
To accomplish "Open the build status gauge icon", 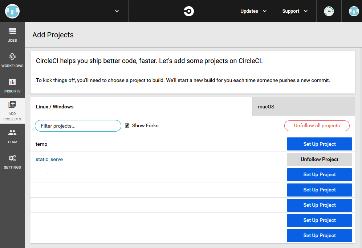I will tap(329, 11).
